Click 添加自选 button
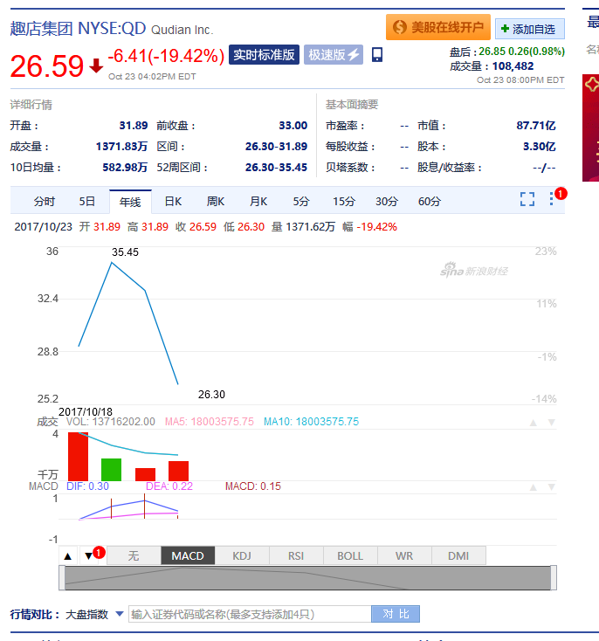This screenshot has width=599, height=641. coord(530,29)
